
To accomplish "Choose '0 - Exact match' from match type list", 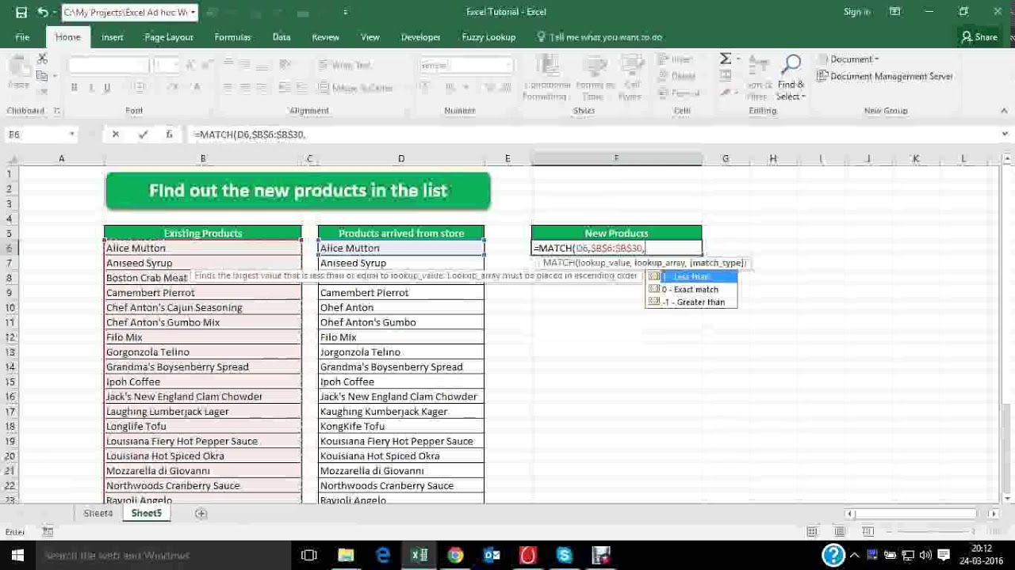I will [691, 289].
